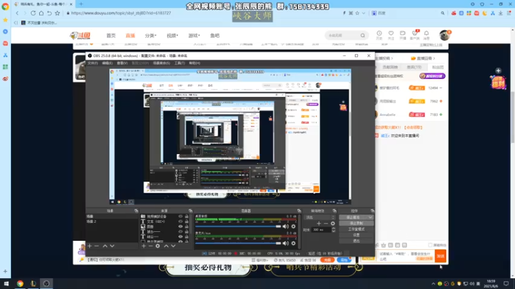Add a new source in OBS Sources panel
This screenshot has width=515, height=289.
[144, 246]
